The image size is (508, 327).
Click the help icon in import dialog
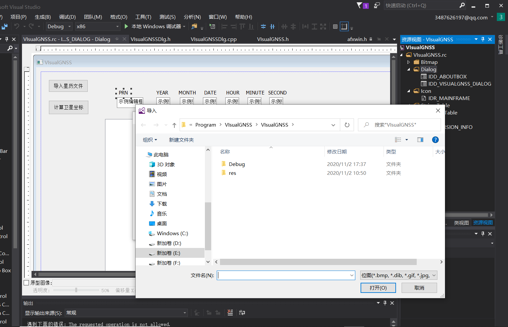point(435,140)
